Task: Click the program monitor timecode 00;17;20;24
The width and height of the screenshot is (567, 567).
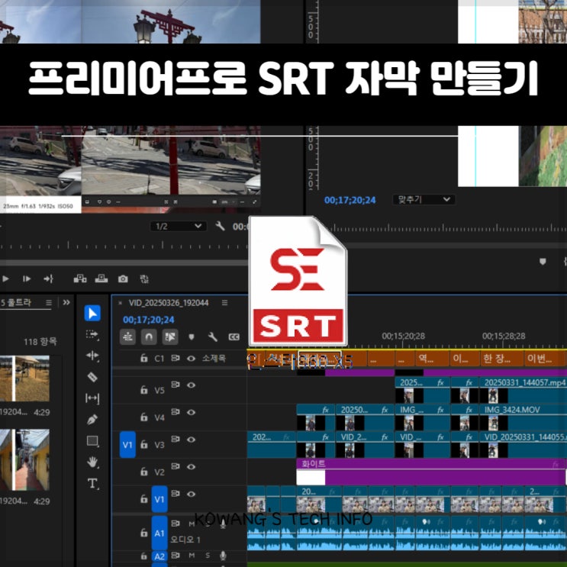Action: (350, 200)
